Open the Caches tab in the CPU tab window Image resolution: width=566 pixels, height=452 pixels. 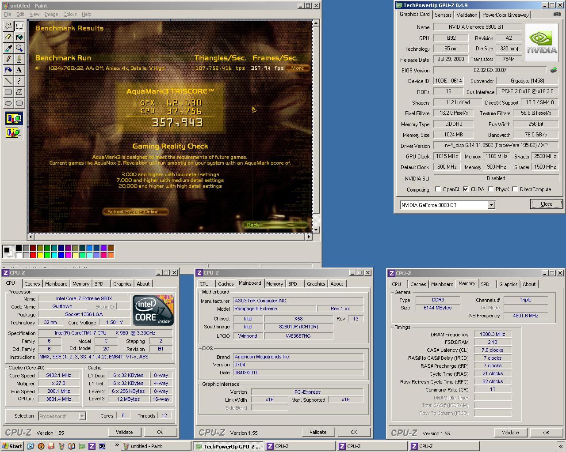click(x=32, y=284)
